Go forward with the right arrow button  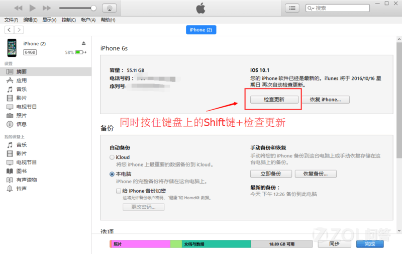(19, 30)
